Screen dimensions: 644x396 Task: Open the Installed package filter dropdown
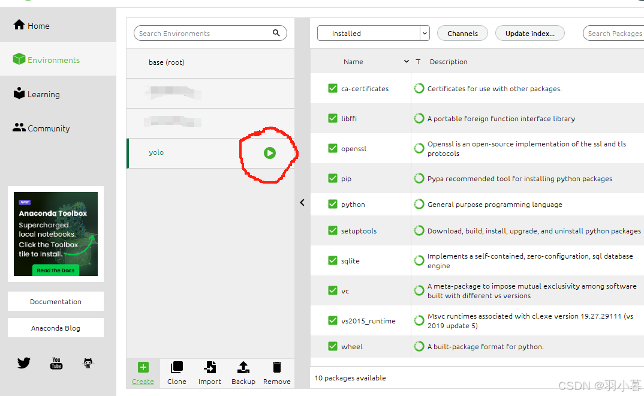[x=374, y=33]
